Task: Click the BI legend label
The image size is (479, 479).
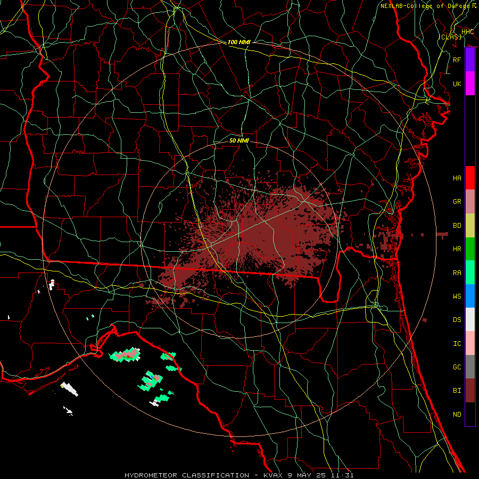Action: pyautogui.click(x=457, y=391)
